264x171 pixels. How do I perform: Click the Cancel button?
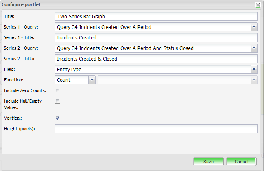point(241,162)
